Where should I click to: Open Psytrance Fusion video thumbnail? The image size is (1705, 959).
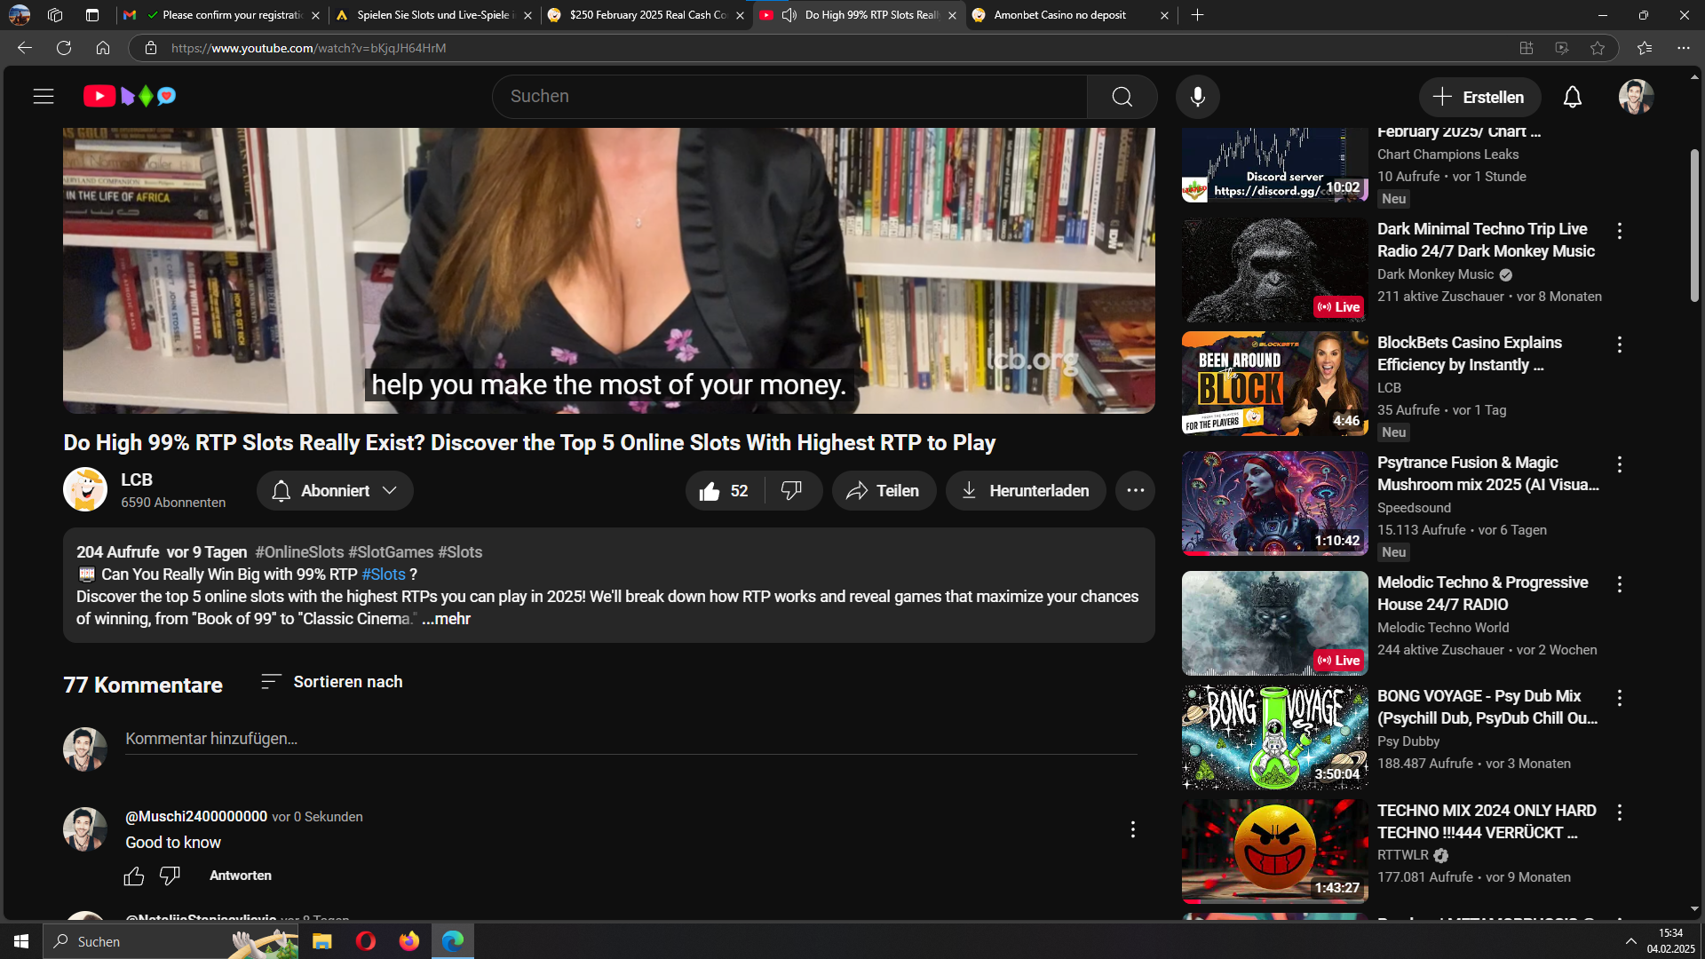[1274, 503]
